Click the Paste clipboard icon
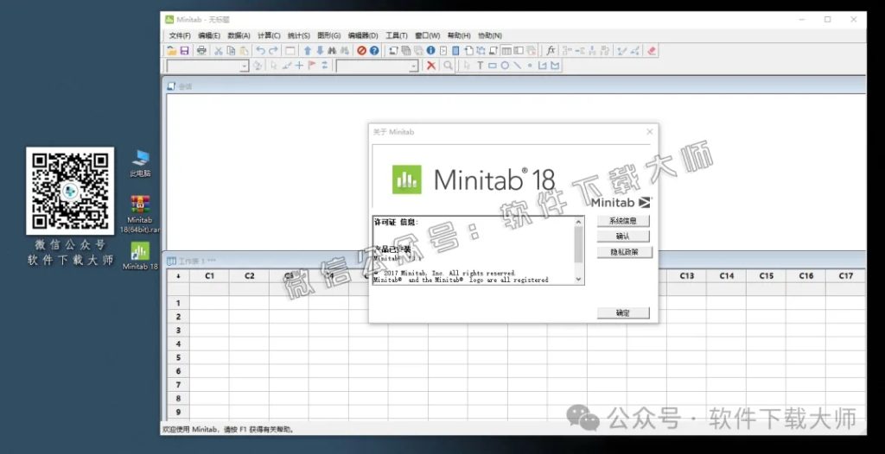The width and height of the screenshot is (885, 454). point(244,51)
